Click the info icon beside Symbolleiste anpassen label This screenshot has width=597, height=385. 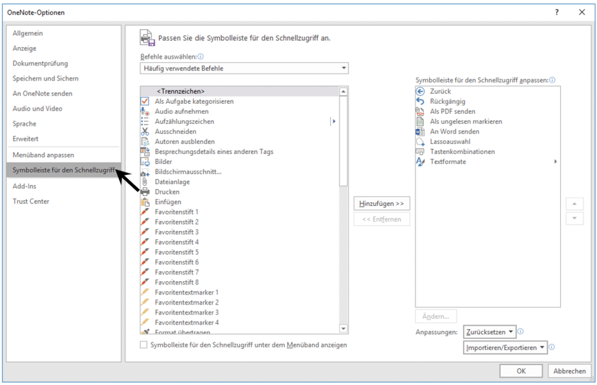[553, 80]
